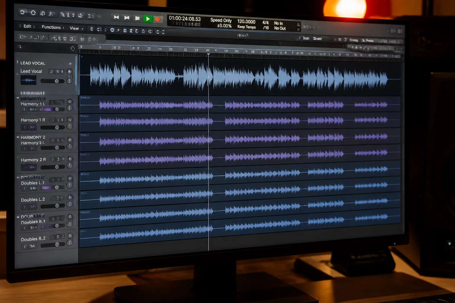The image size is (455, 303).
Task: Click the 4/4 time signature display
Action: click(x=265, y=23)
